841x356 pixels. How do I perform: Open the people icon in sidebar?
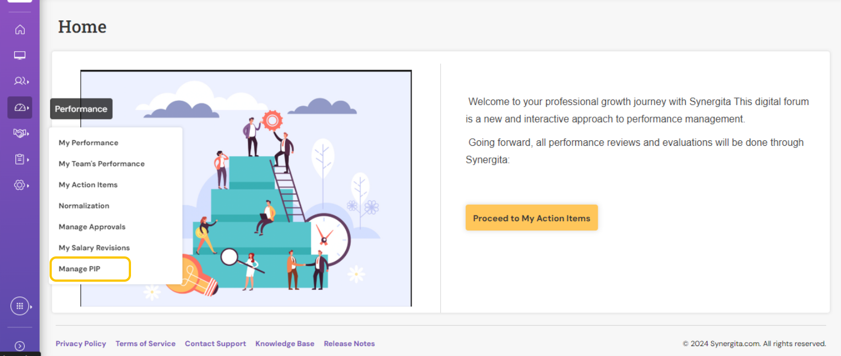[21, 81]
